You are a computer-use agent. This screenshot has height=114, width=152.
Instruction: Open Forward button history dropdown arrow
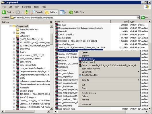coord(22,12)
